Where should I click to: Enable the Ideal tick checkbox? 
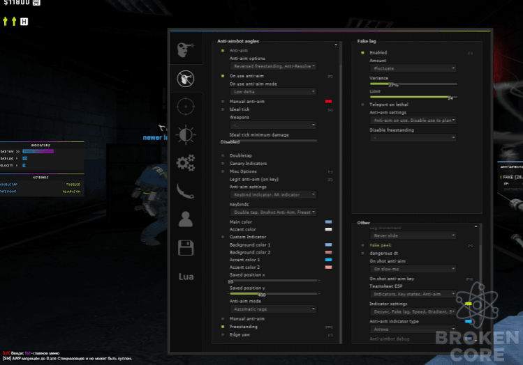(x=223, y=109)
